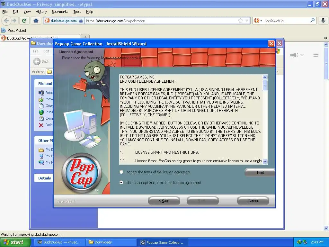The height and width of the screenshot is (247, 329).
Task: Open the address bar history dropdown arrow
Action: 247,21
